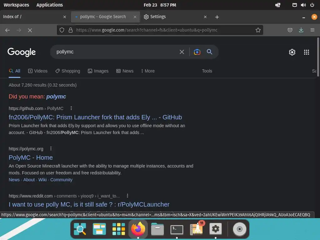
Task: Open Pop!_Shop with 11 updates
Action: [x=196, y=229]
